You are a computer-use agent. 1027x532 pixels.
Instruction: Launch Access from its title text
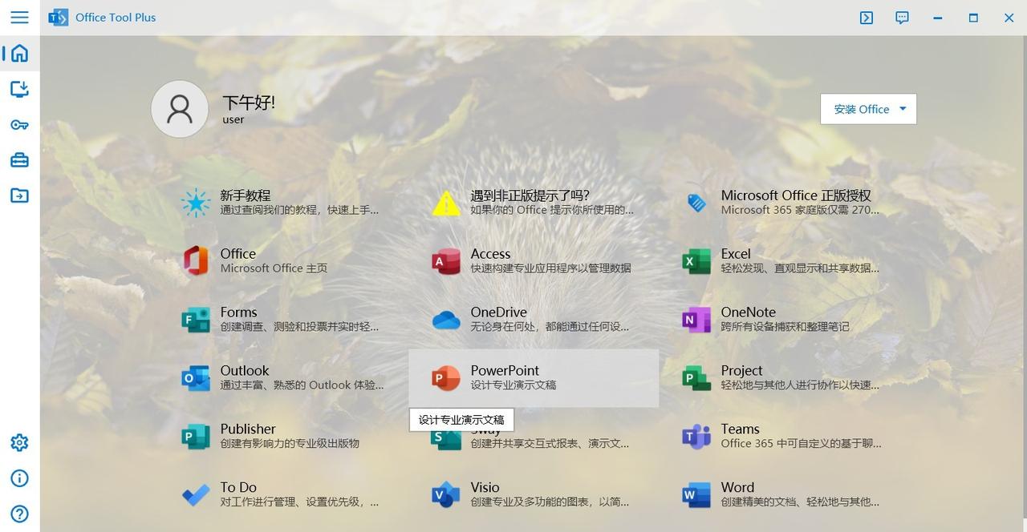click(490, 254)
